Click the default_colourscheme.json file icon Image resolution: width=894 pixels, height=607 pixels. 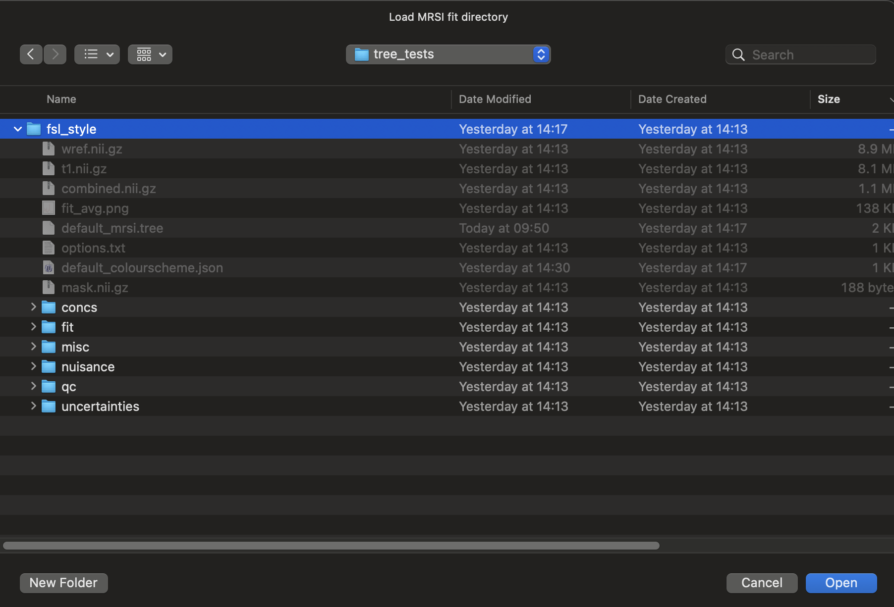pyautogui.click(x=49, y=268)
